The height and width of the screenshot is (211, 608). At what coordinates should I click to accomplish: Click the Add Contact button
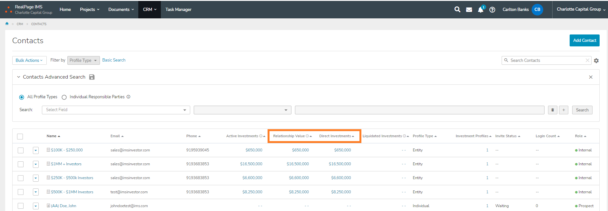pos(584,40)
